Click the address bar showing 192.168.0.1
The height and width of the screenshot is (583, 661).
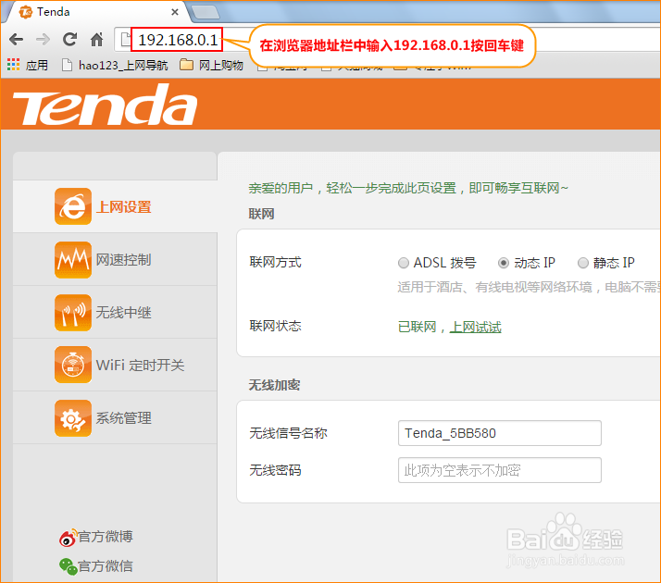pos(177,40)
